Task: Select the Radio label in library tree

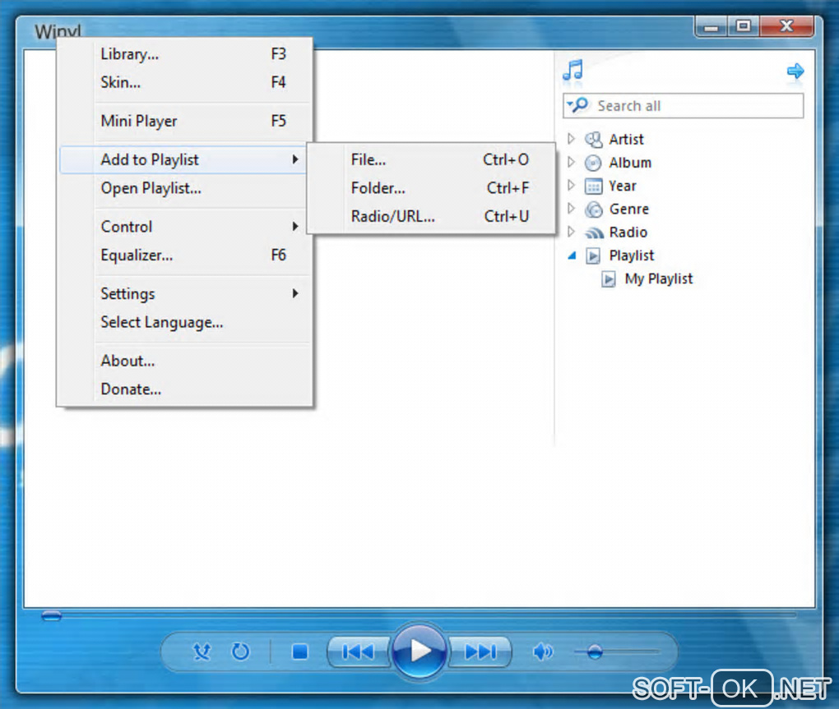Action: [628, 232]
